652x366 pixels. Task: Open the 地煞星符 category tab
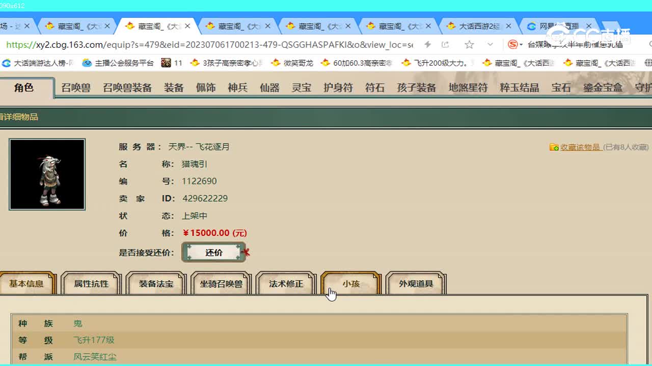pyautogui.click(x=468, y=87)
